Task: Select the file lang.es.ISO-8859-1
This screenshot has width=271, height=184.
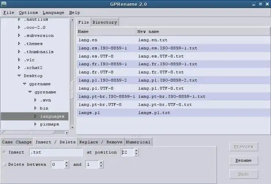Action: click(173, 48)
